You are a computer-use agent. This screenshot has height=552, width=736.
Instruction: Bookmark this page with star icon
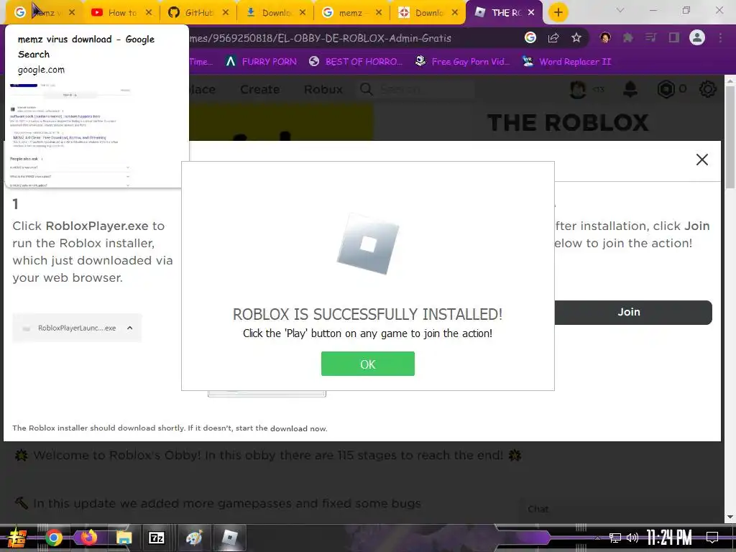(576, 37)
